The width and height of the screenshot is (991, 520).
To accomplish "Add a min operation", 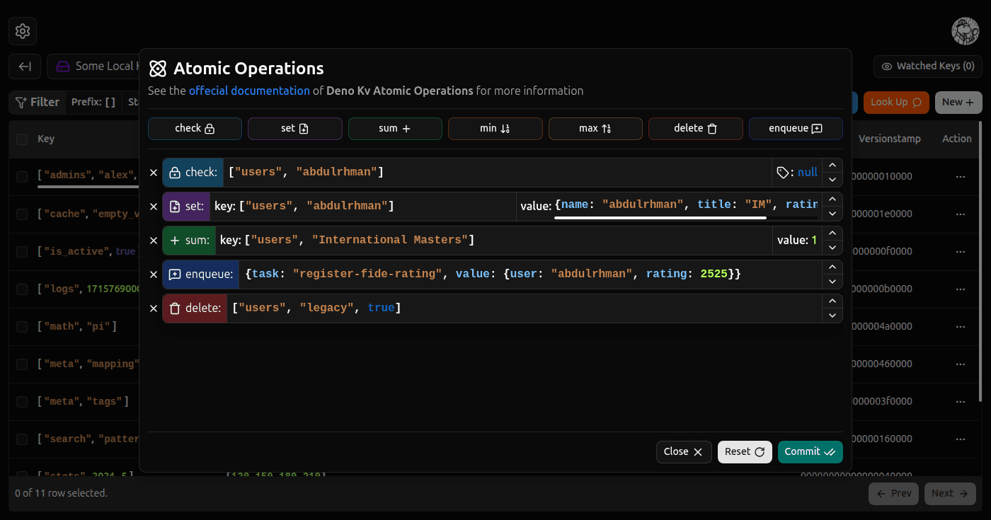I will (x=495, y=129).
